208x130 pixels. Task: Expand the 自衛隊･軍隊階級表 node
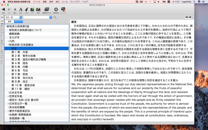8,115
